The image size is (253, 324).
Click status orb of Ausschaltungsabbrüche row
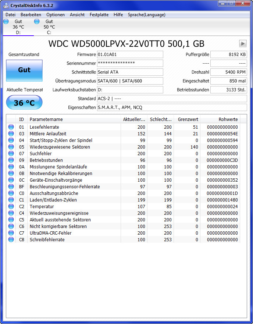click(11, 193)
